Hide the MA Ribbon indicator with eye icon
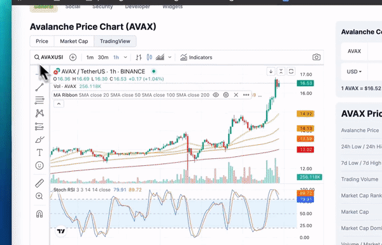The height and width of the screenshot is (245, 382). pyautogui.click(x=216, y=95)
